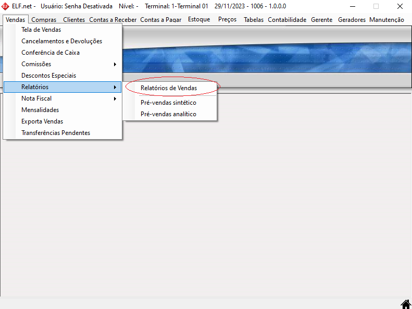Minimize the ELF.net window
Image resolution: width=412 pixels, height=309 pixels.
pos(353,6)
